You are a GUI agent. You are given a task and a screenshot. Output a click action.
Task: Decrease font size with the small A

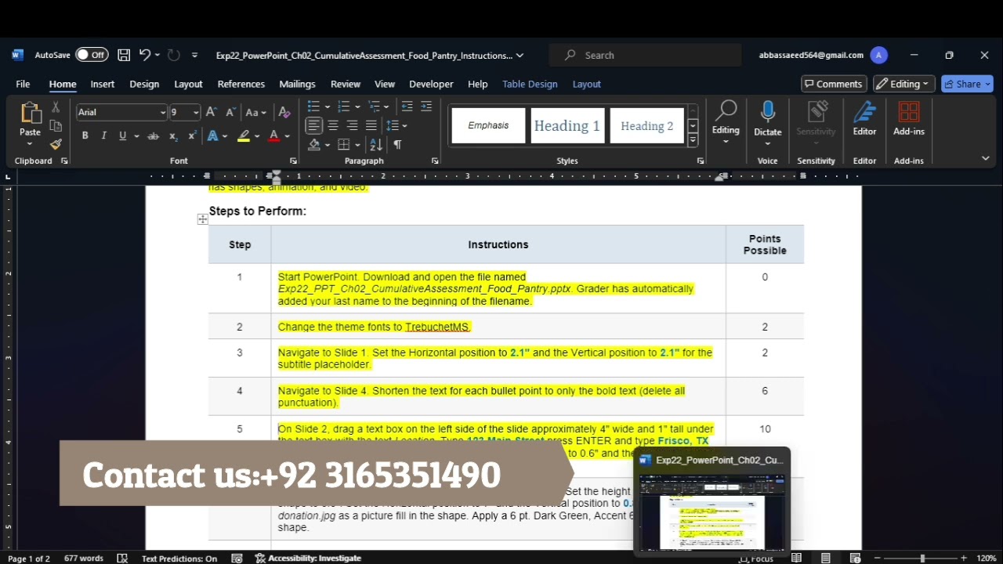pyautogui.click(x=230, y=112)
